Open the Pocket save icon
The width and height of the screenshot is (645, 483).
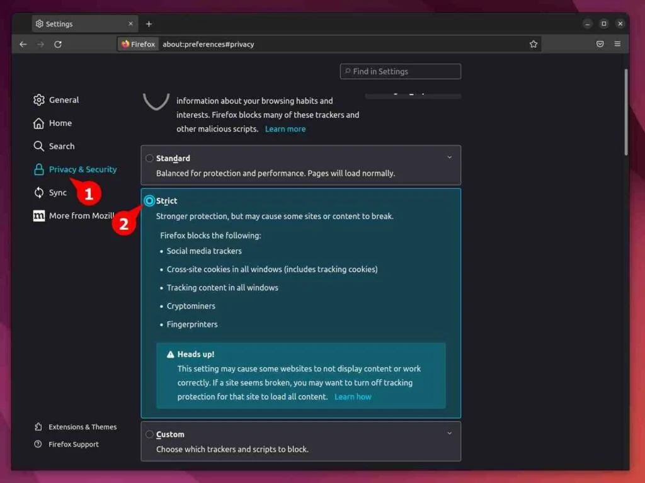(600, 44)
